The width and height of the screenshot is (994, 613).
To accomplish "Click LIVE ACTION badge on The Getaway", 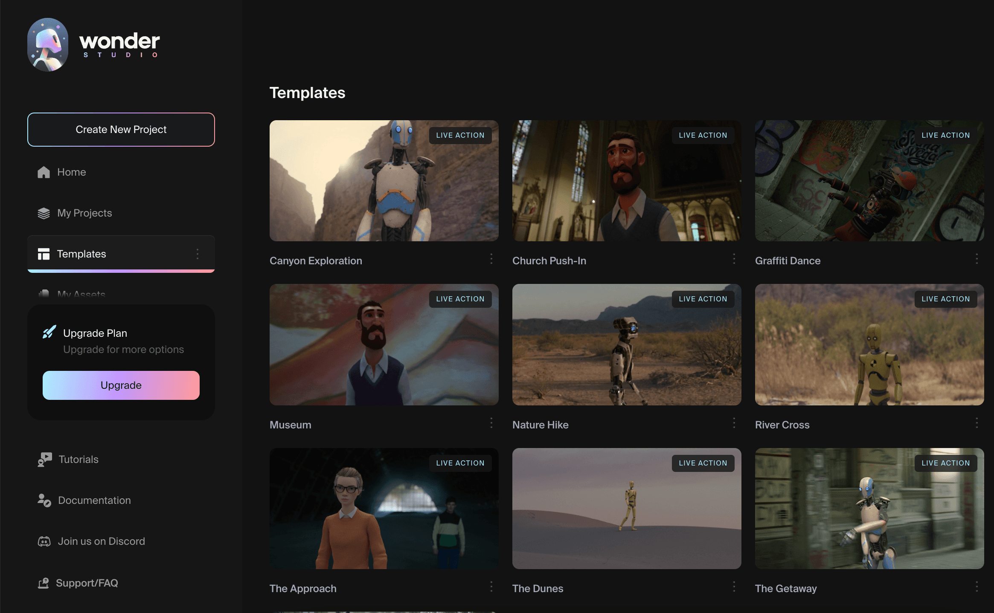I will tap(946, 463).
